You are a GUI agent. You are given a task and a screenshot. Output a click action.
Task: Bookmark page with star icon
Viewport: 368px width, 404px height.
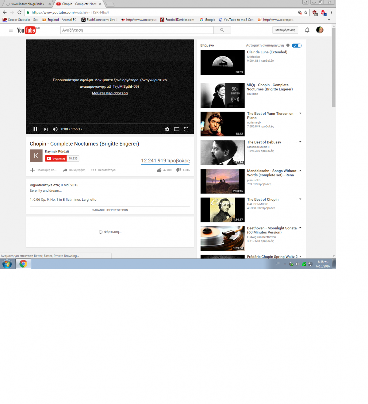306,13
